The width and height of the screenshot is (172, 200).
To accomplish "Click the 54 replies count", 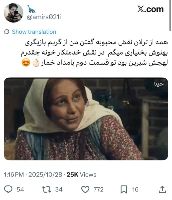I will (20, 189).
